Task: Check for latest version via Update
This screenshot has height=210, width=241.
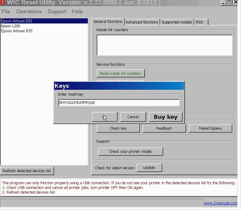Action: pyautogui.click(x=149, y=167)
